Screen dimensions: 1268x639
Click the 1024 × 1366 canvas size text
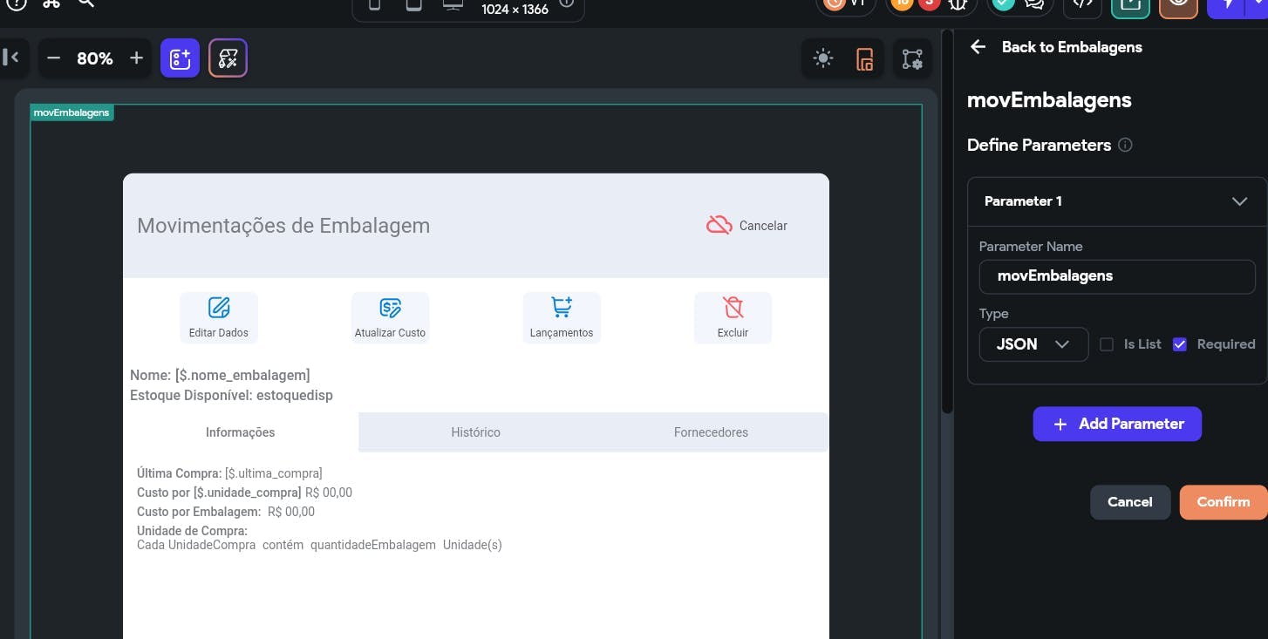tap(515, 10)
